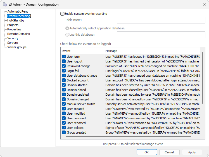Go to Projects in the tree
The image size is (209, 157).
(13, 25)
